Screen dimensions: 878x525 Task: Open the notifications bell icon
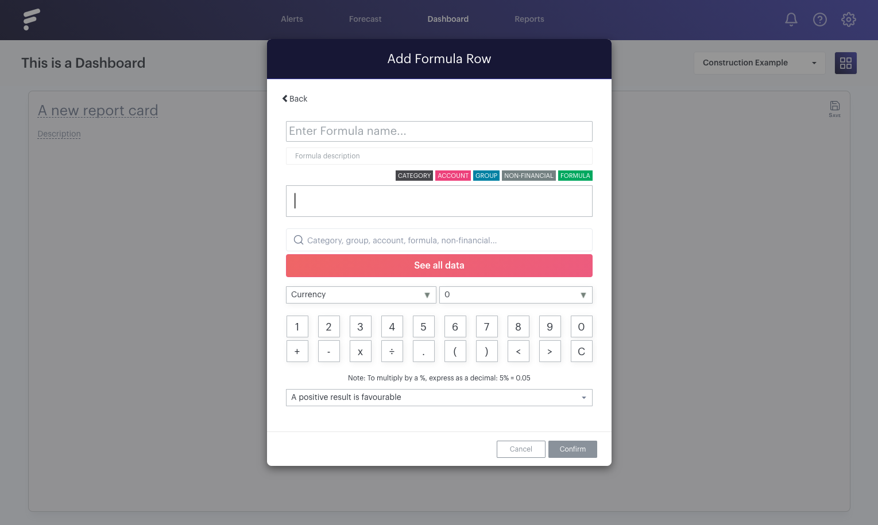(x=791, y=20)
